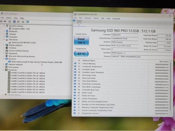Expand the Keyboards node
Screen dimensions: 175x131
coord(4,53)
